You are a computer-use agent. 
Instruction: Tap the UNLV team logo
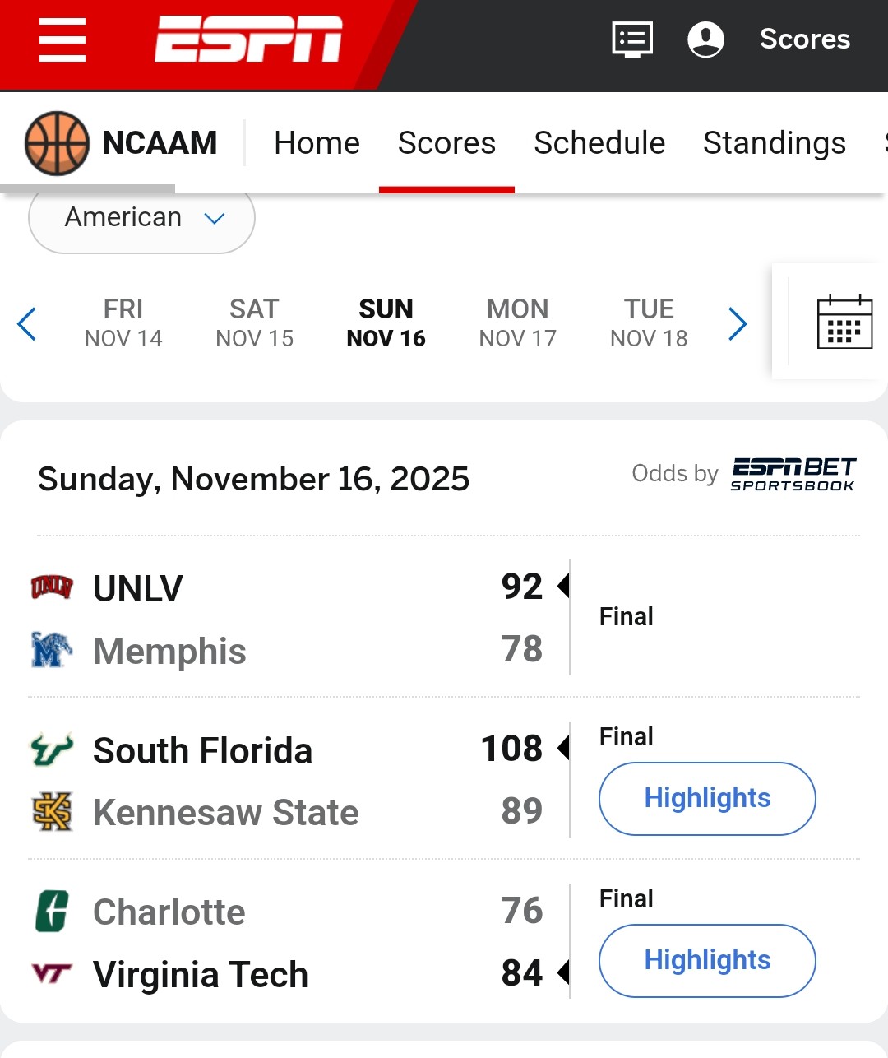(52, 587)
